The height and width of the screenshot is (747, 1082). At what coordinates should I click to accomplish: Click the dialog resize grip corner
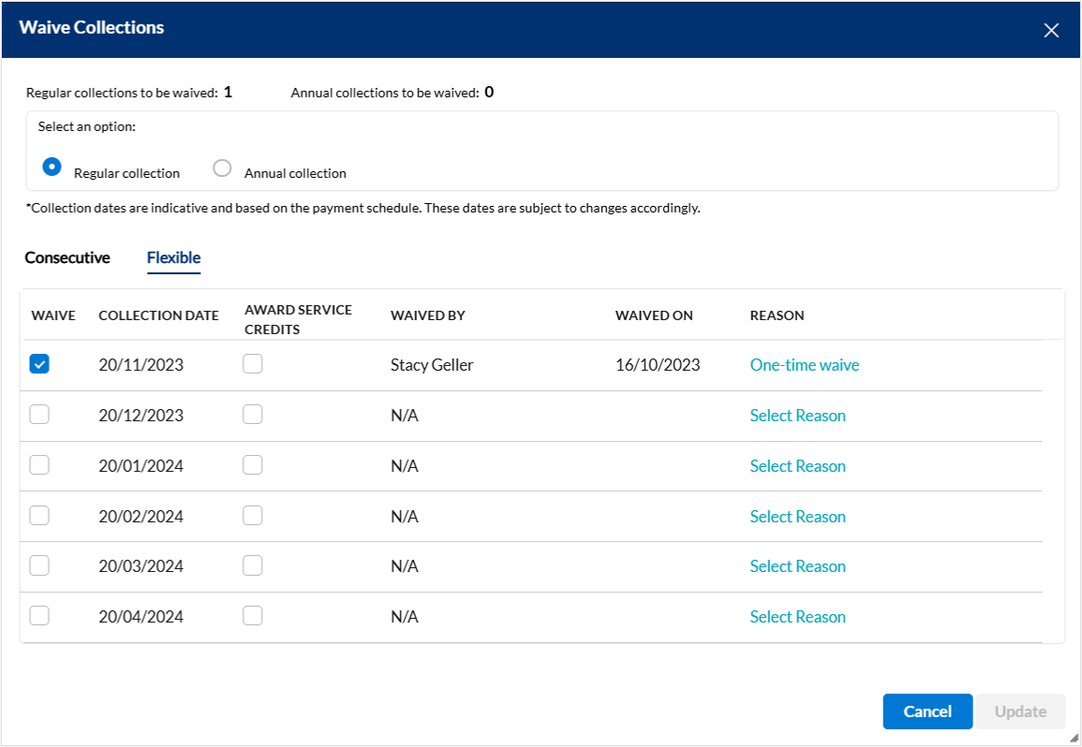pyautogui.click(x=1074, y=738)
